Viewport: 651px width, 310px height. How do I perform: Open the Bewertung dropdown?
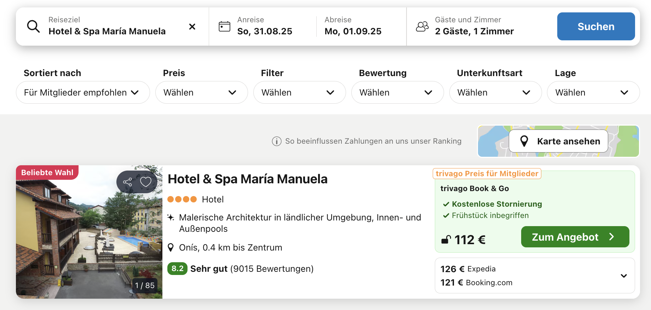pos(397,92)
